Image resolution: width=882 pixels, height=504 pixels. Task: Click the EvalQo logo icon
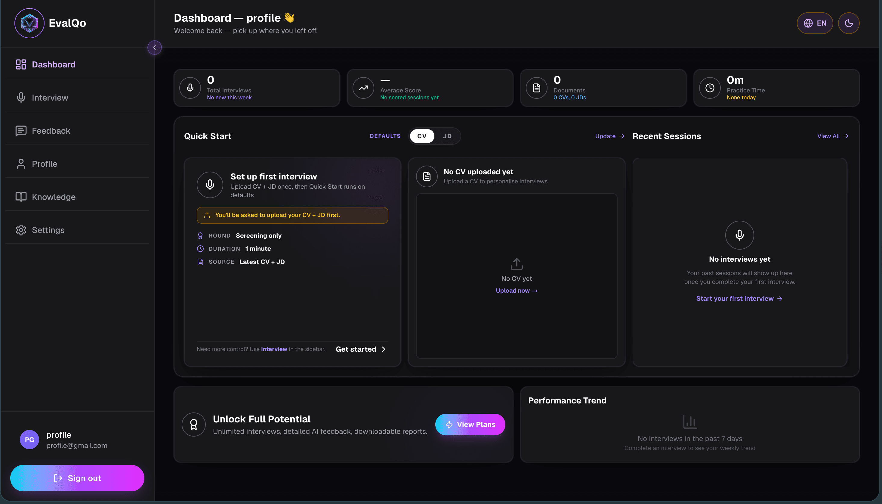pyautogui.click(x=29, y=23)
